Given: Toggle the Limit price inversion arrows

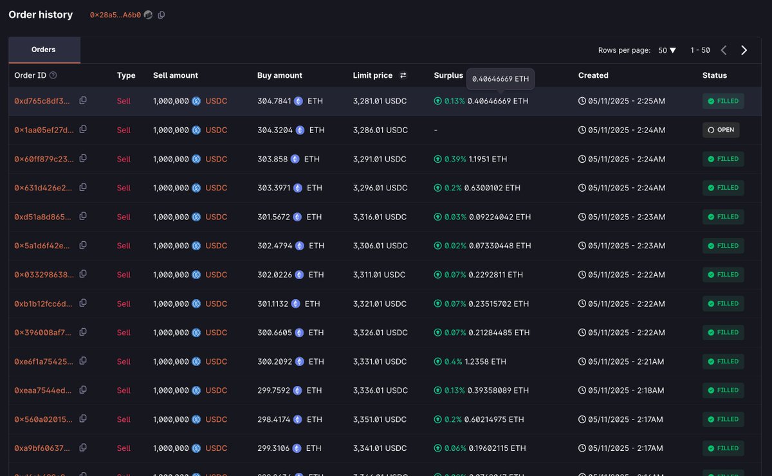Looking at the screenshot, I should click(x=403, y=75).
